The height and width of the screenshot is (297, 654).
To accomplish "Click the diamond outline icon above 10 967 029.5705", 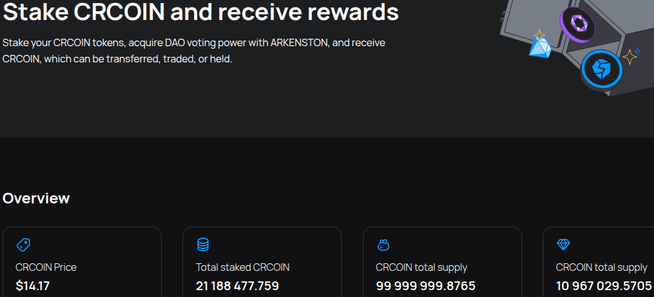I will point(563,245).
